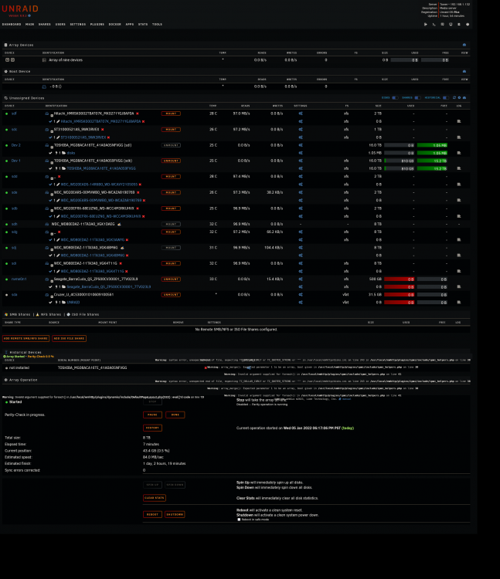The image size is (500, 579).
Task: Open settings icon for sdf Hitachi disk
Action: pos(301,113)
